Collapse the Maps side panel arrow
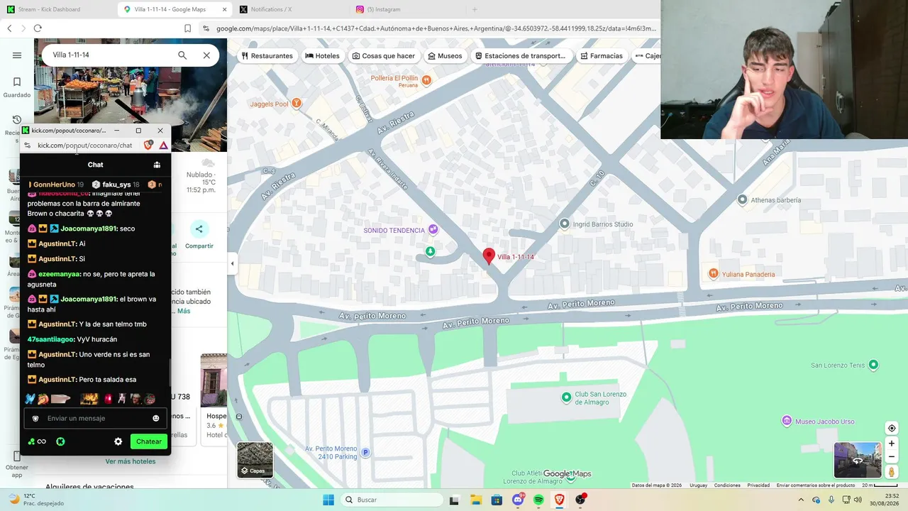This screenshot has height=511, width=908. tap(232, 264)
